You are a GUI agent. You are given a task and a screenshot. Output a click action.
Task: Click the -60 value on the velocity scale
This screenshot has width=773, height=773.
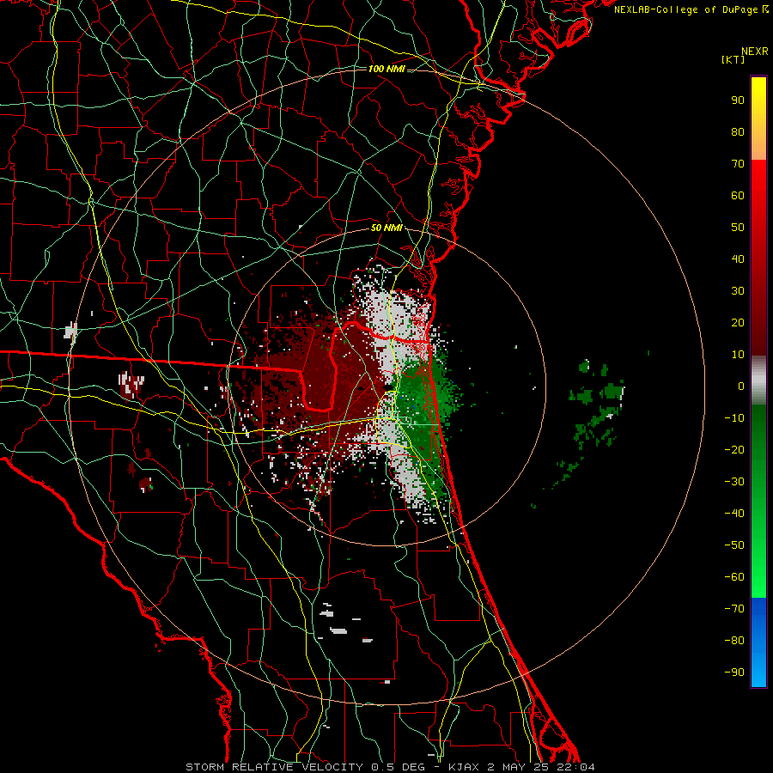click(734, 577)
